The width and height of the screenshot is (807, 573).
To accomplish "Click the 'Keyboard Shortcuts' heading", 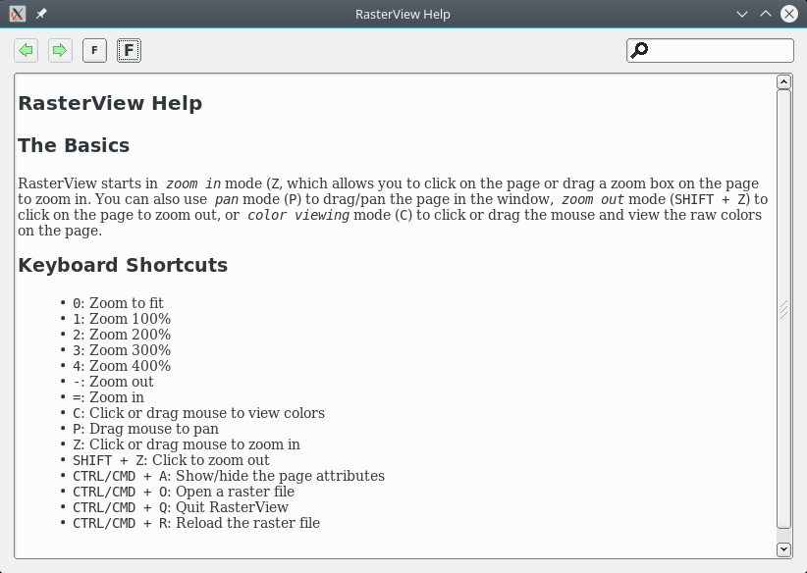I will [x=123, y=265].
